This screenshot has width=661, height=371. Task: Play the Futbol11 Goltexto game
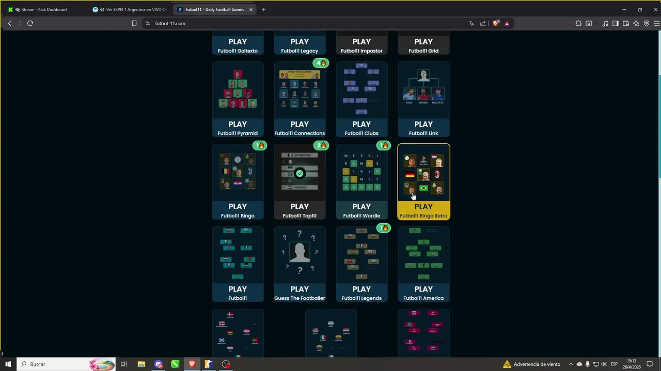238,42
